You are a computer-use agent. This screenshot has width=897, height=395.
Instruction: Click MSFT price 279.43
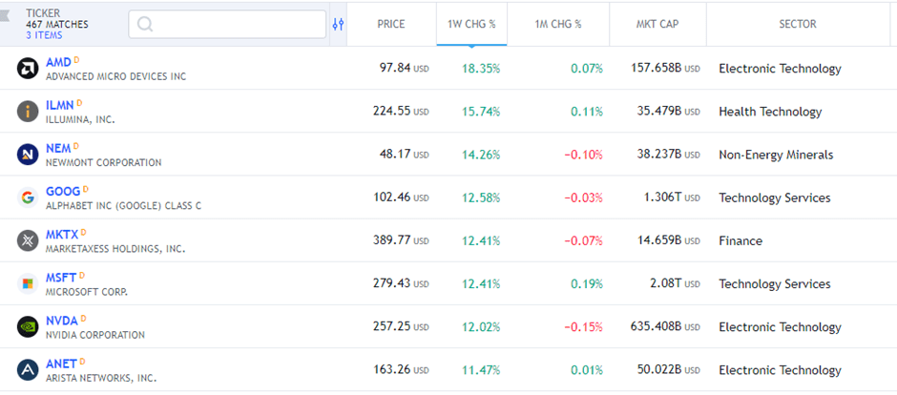point(392,283)
